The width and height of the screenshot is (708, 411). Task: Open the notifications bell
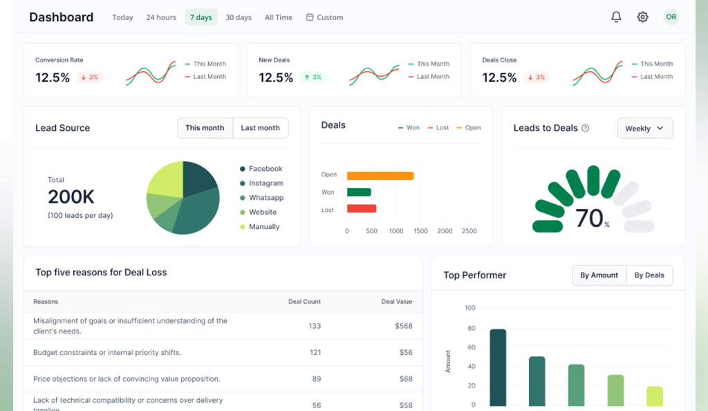click(615, 17)
